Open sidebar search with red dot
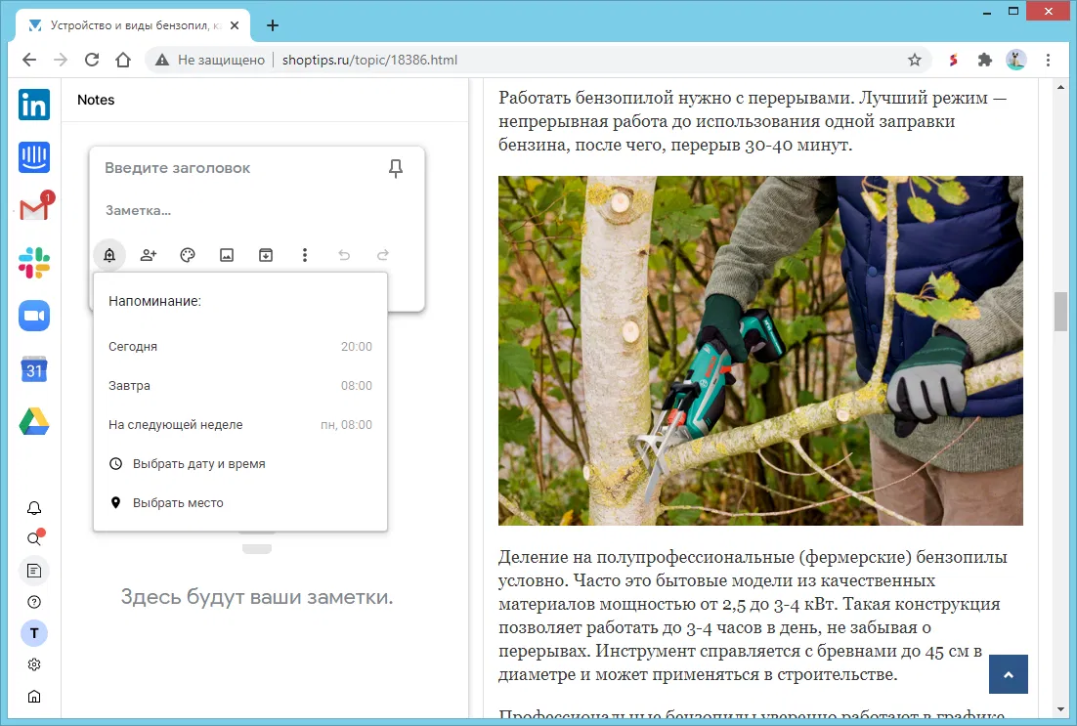The width and height of the screenshot is (1077, 726). (34, 538)
